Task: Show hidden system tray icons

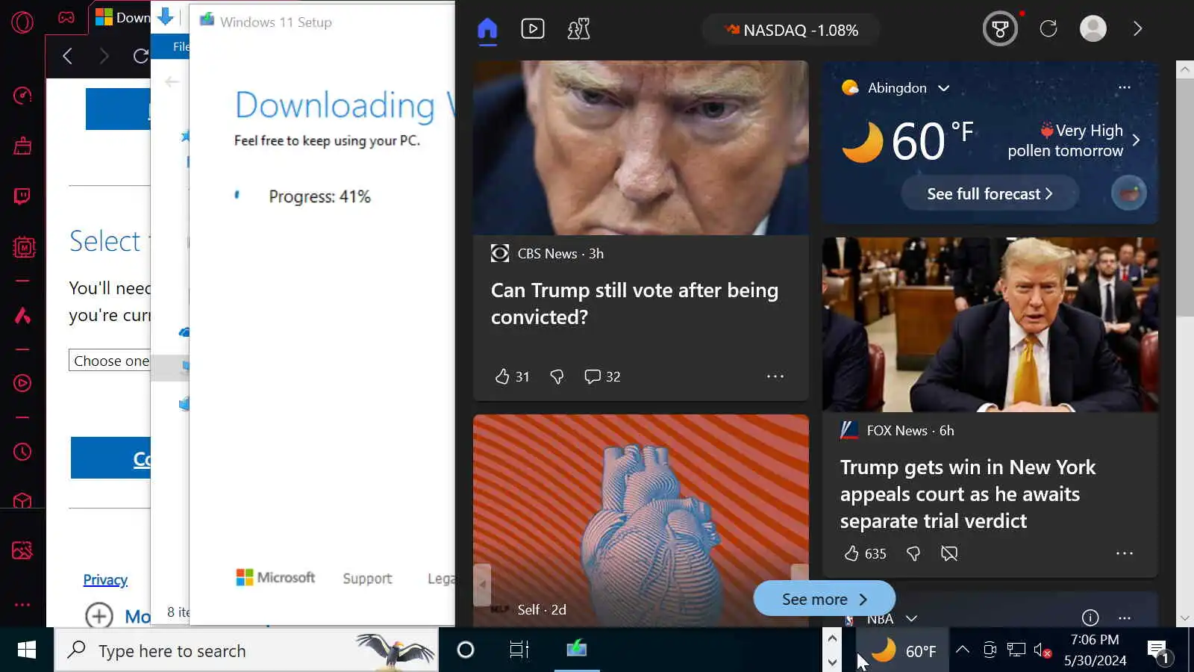Action: (x=963, y=650)
